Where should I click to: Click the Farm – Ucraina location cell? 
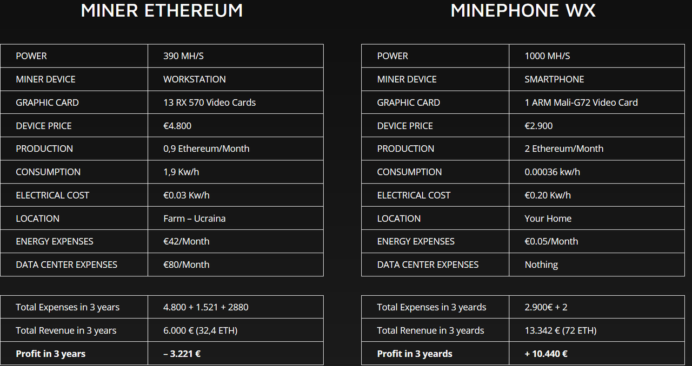(x=236, y=218)
